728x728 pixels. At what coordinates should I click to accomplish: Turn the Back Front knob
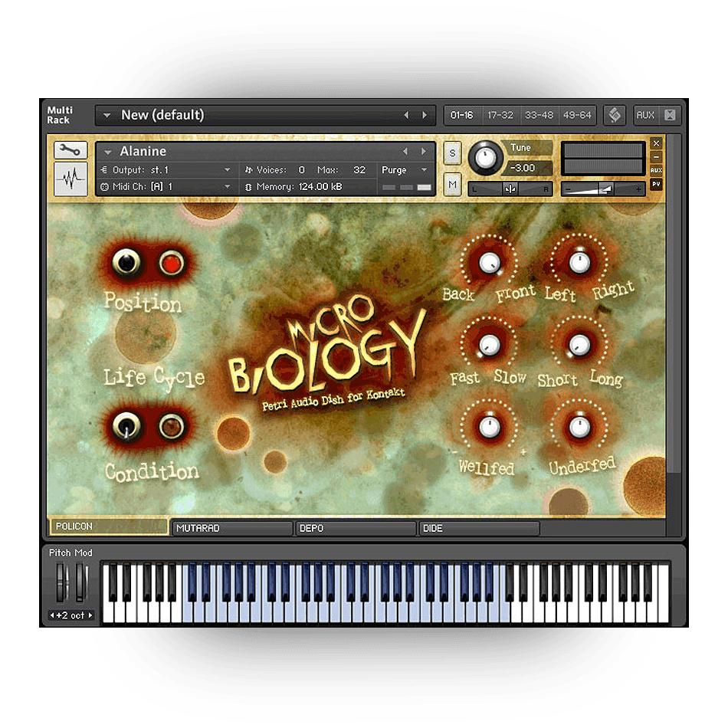488,262
